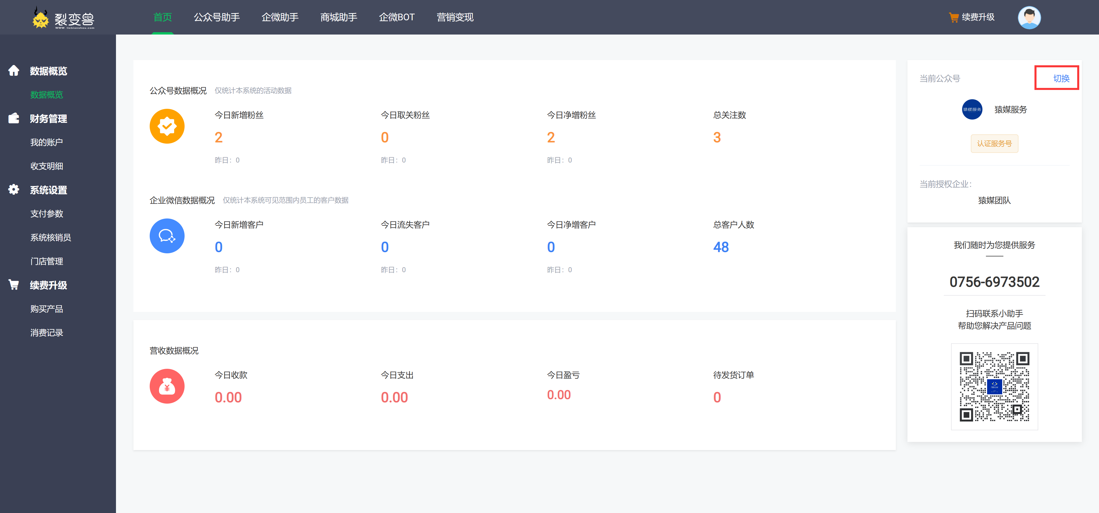Select 收支明细 under 财务管理
1099x513 pixels.
point(47,166)
